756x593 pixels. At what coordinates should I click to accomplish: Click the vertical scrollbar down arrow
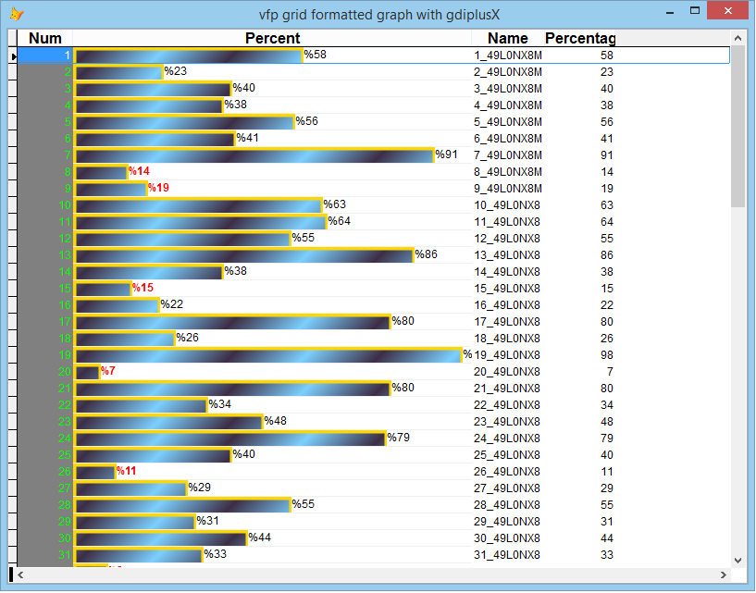pos(737,560)
